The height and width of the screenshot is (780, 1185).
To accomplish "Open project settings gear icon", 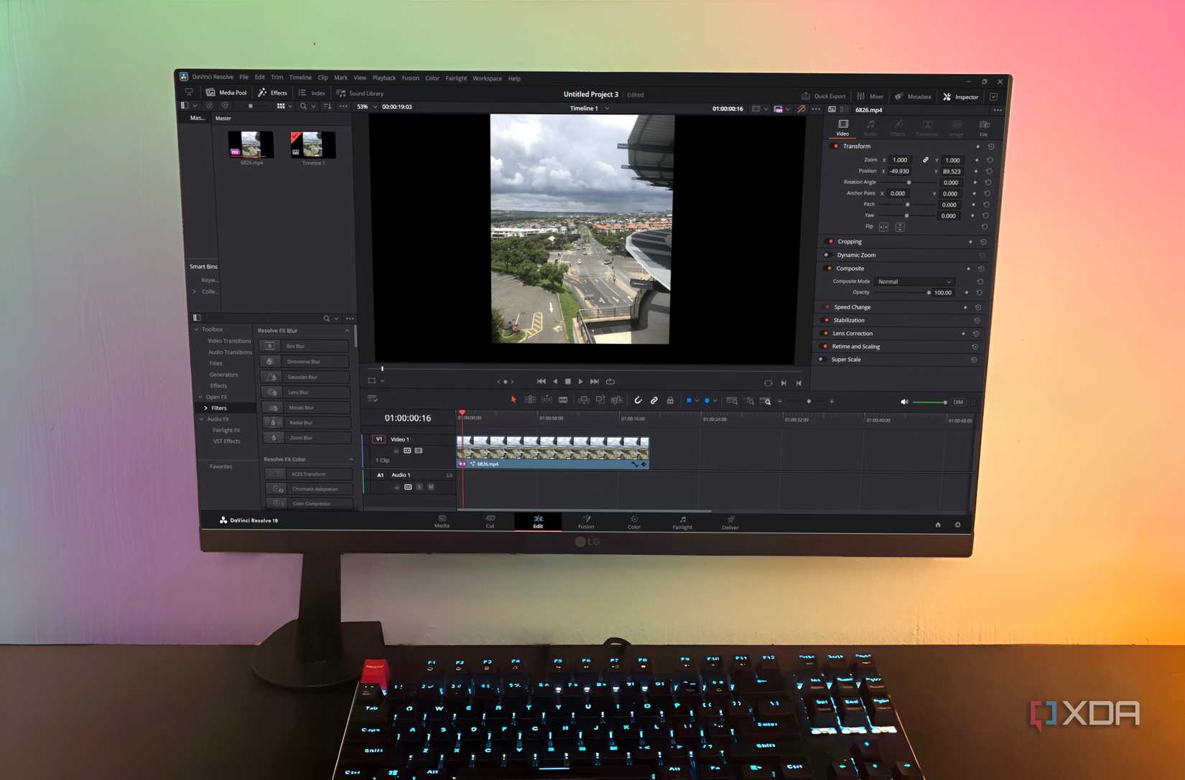I will (957, 525).
